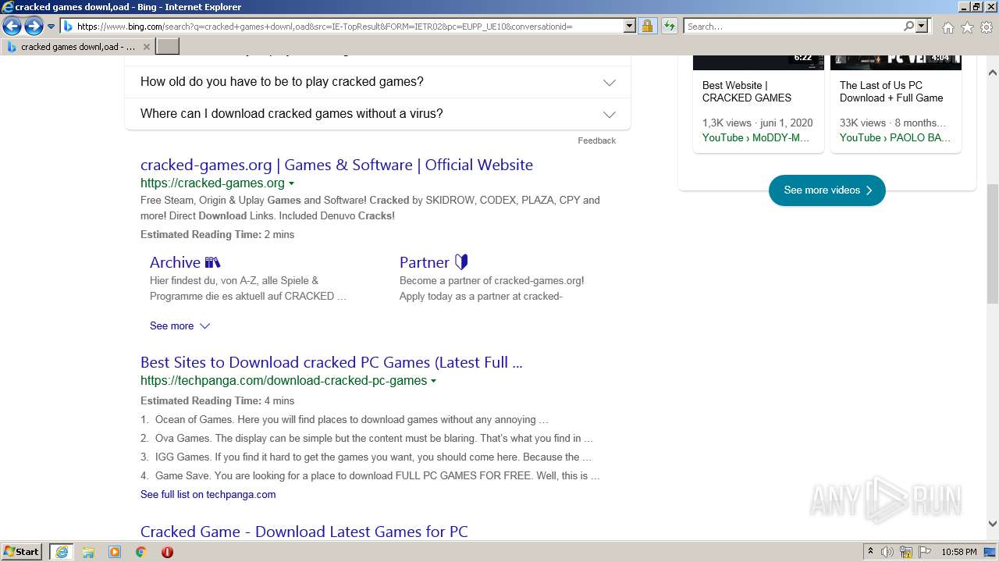Click 'See more videos' button
Image resolution: width=999 pixels, height=562 pixels.
point(827,190)
